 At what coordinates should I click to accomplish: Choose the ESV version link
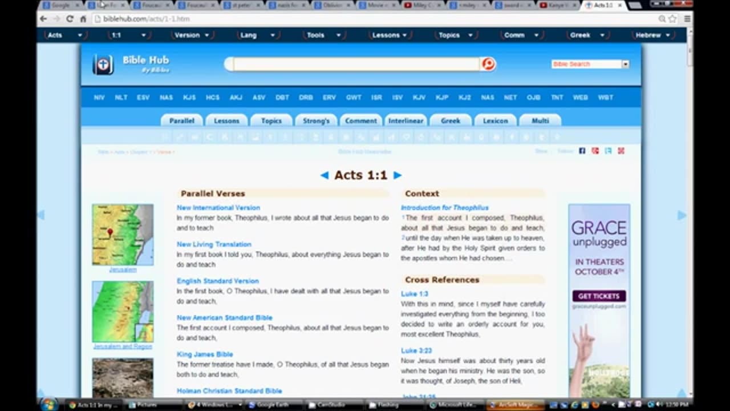pyautogui.click(x=143, y=98)
